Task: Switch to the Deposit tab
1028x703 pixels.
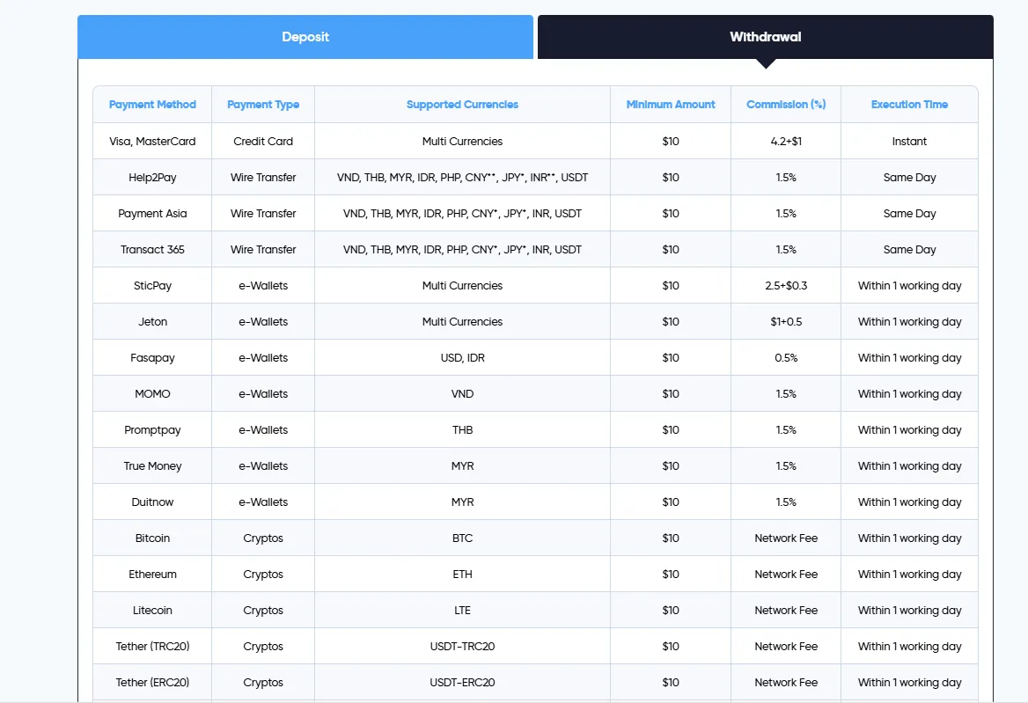Action: [x=305, y=37]
